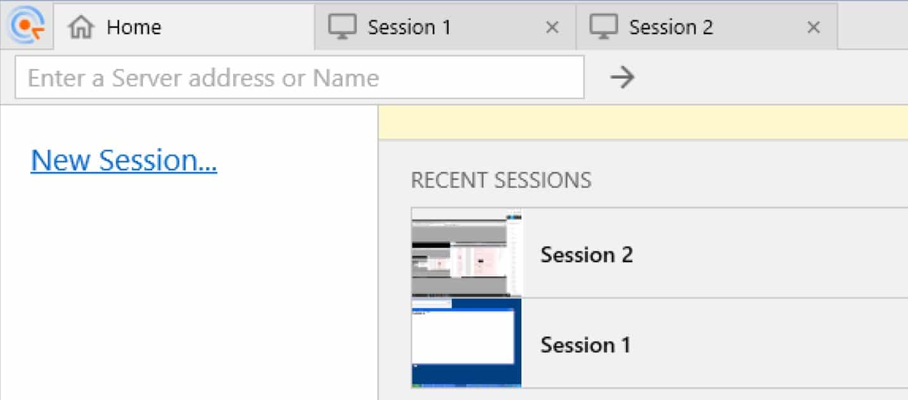Viewport: 908px width, 400px height.
Task: Click the house icon on Home tab
Action: tap(81, 27)
